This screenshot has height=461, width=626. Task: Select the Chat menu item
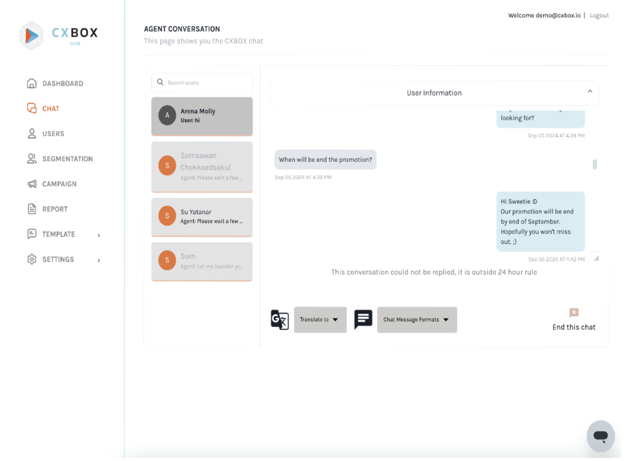pyautogui.click(x=50, y=109)
